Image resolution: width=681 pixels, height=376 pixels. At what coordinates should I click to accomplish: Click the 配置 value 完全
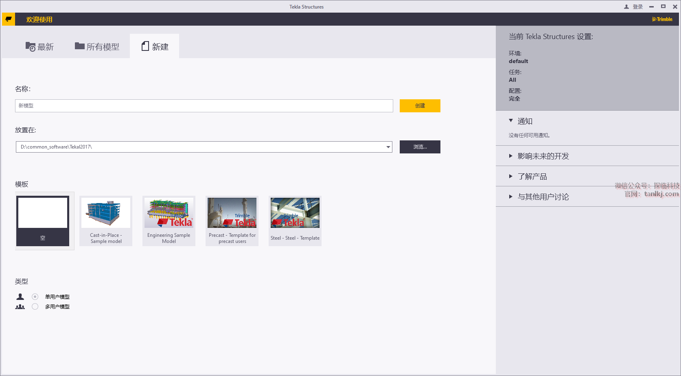(x=514, y=98)
